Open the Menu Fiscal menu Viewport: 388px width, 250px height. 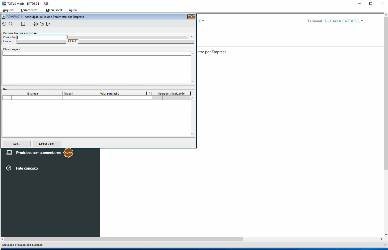point(54,10)
